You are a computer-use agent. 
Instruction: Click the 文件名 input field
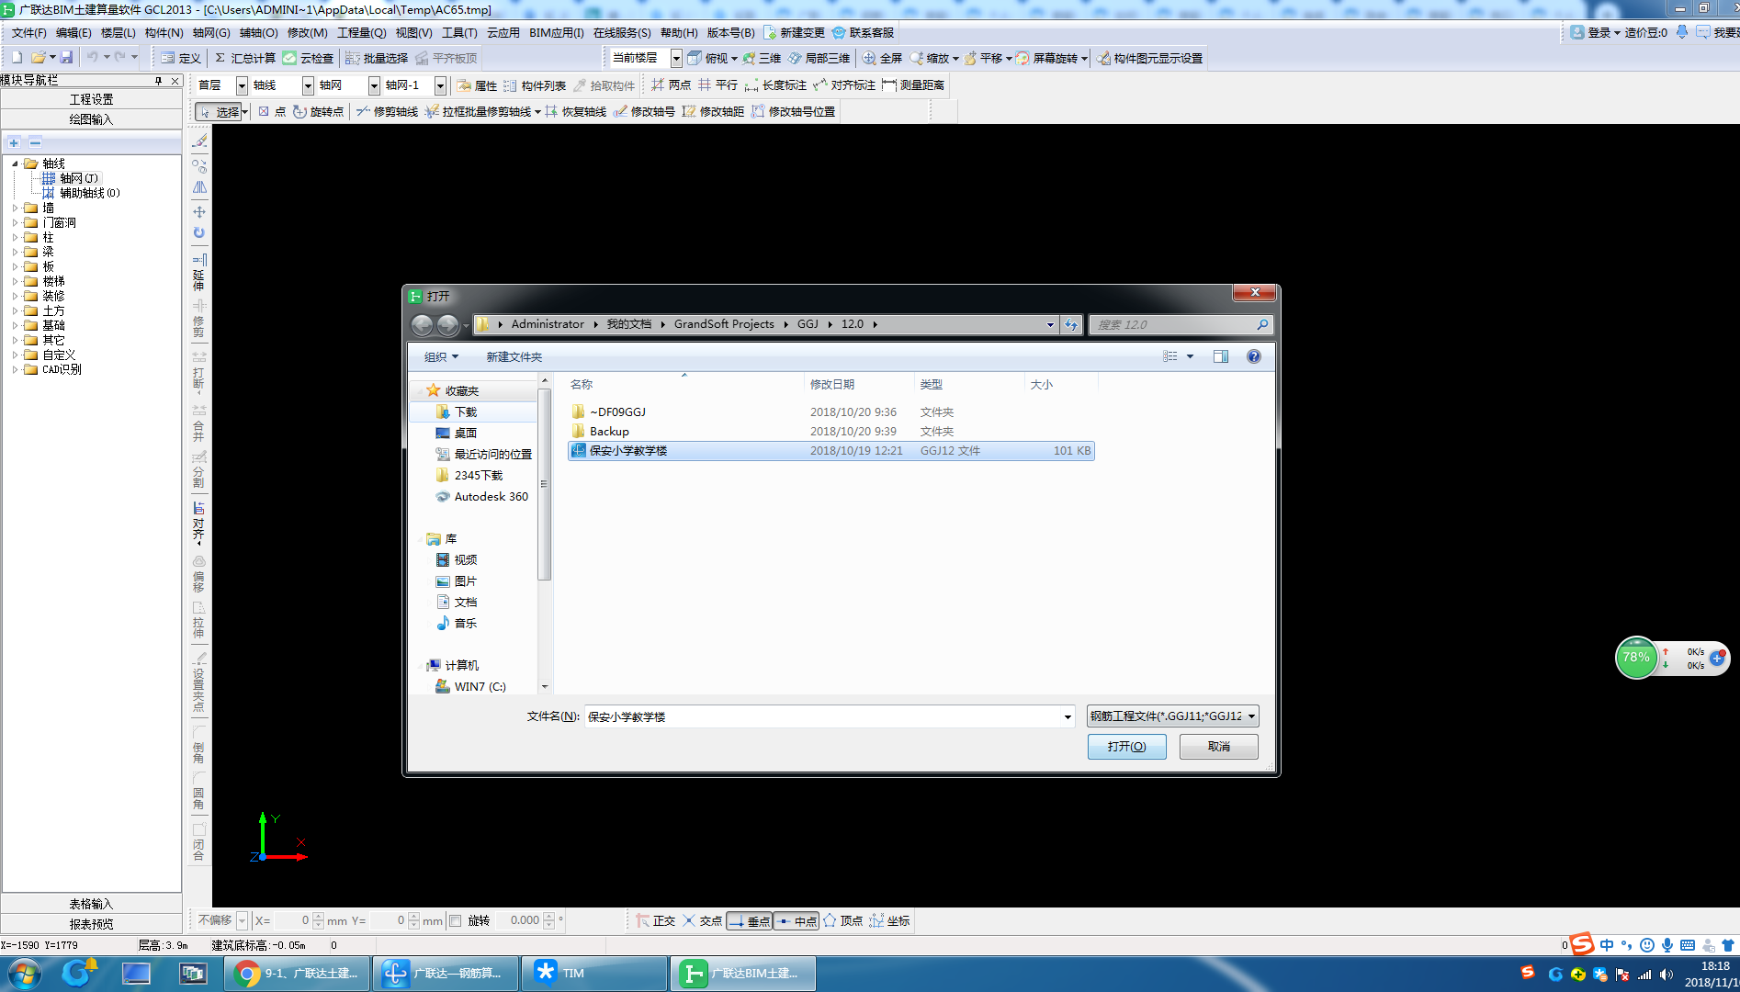click(x=822, y=716)
